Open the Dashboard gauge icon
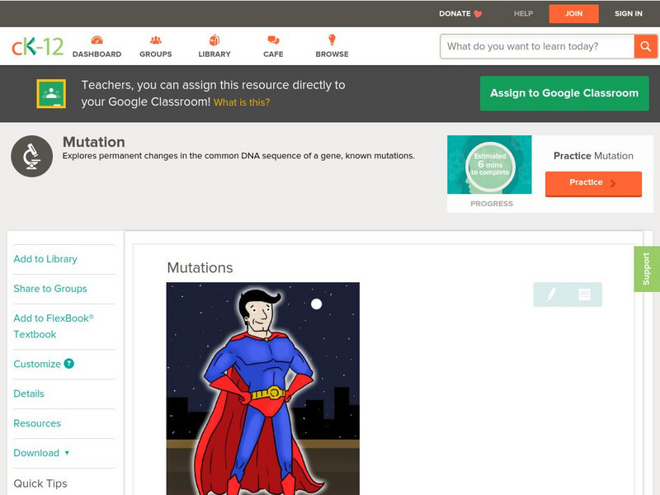The height and width of the screenshot is (495, 660). pyautogui.click(x=97, y=40)
